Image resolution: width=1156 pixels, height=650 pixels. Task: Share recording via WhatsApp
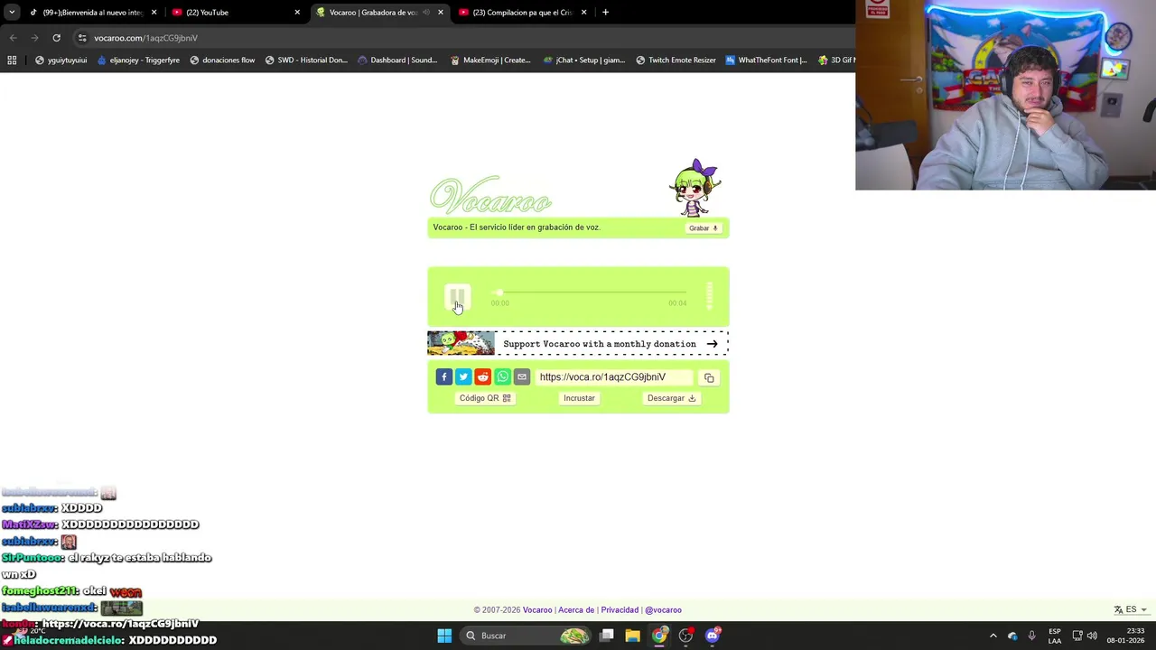(502, 376)
